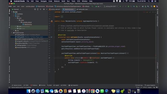
Task: Open Build tool window at bottom
Action: coord(49,85)
